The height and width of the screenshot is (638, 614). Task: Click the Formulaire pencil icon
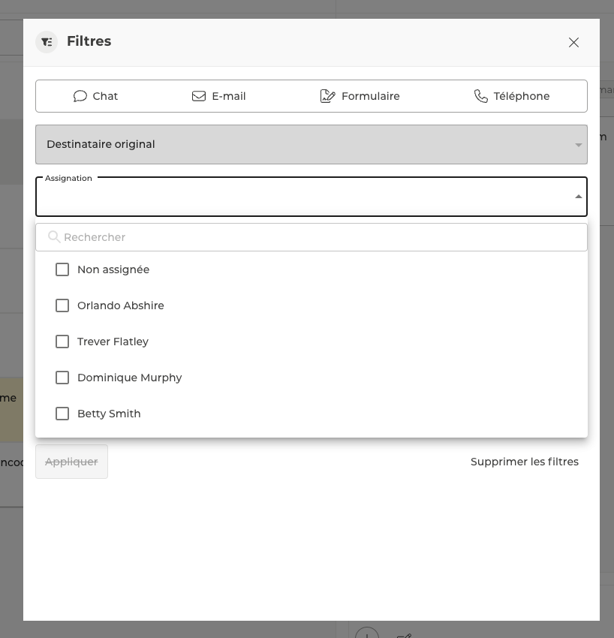(x=327, y=96)
